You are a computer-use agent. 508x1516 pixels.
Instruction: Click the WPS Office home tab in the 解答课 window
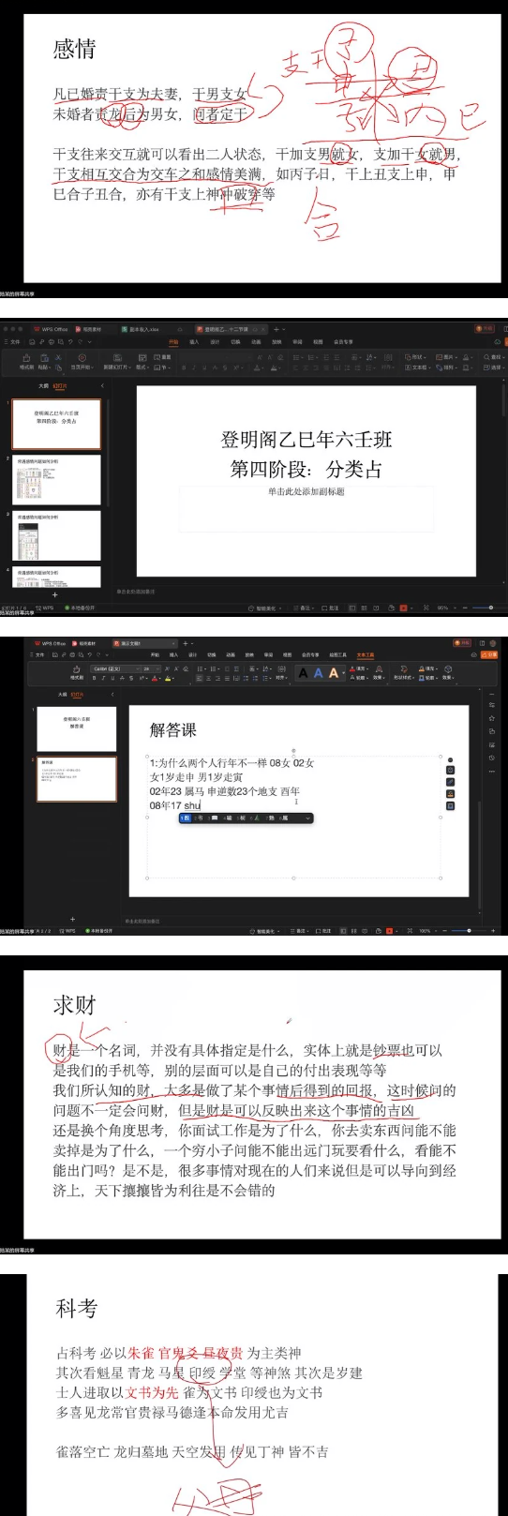(51, 643)
